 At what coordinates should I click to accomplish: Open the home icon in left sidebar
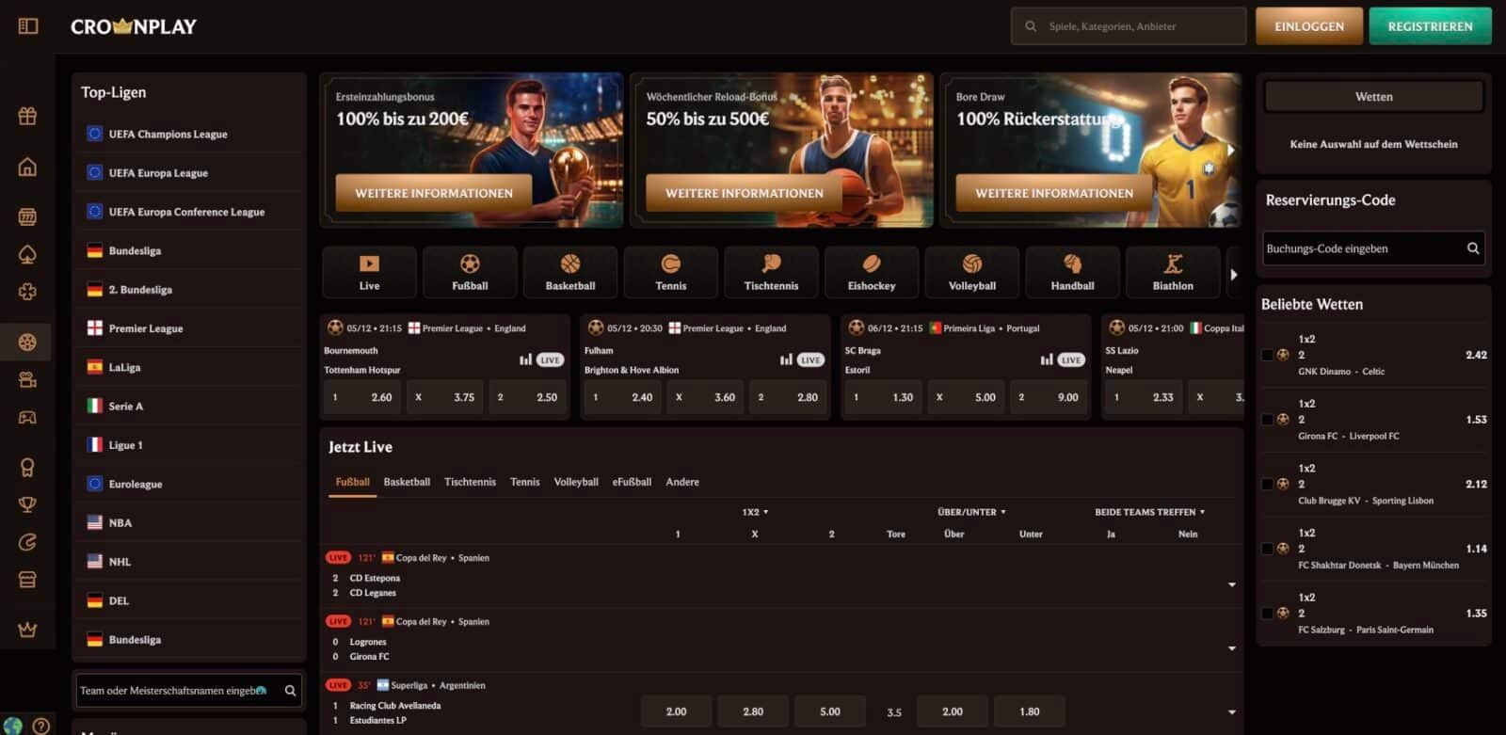pos(27,168)
